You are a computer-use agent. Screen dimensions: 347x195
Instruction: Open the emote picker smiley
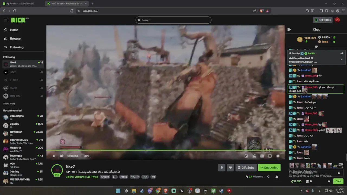coord(339,173)
